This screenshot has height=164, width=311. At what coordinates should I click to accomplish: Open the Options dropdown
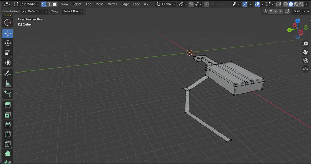300,11
